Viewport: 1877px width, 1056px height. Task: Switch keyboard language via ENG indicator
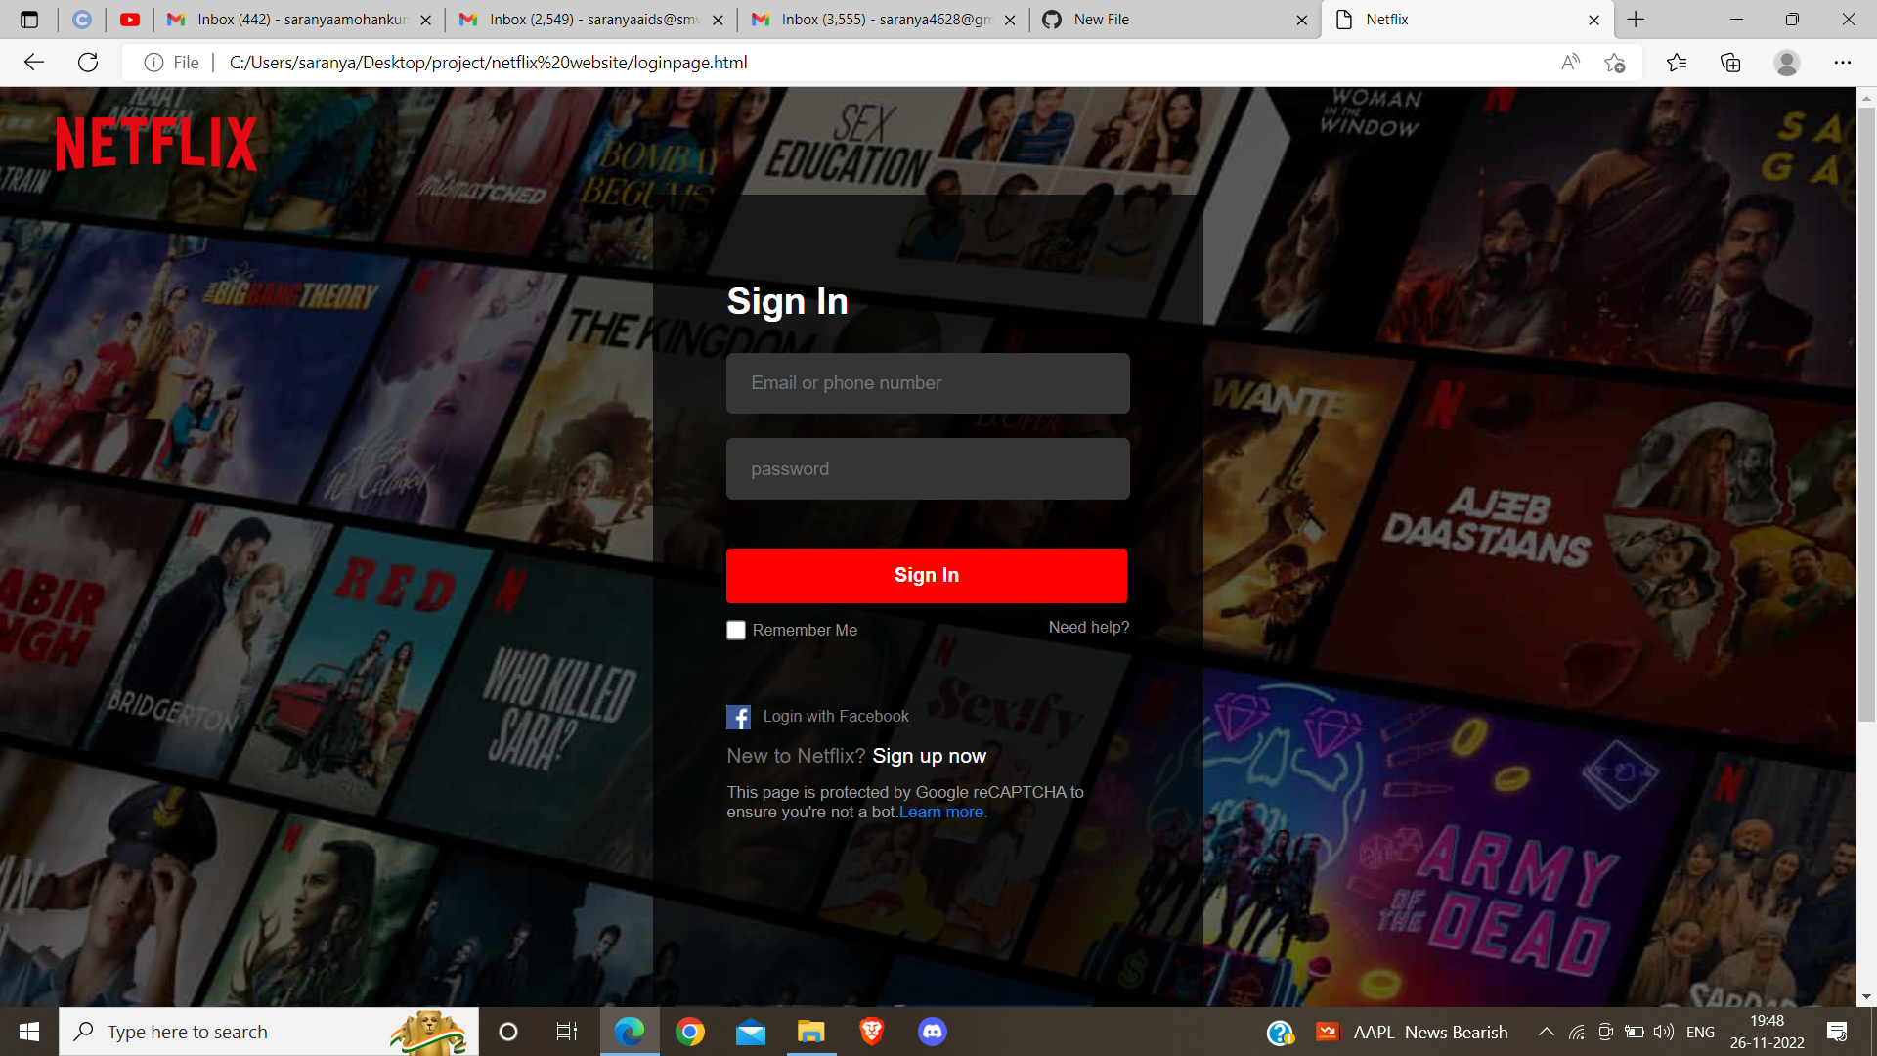tap(1701, 1031)
